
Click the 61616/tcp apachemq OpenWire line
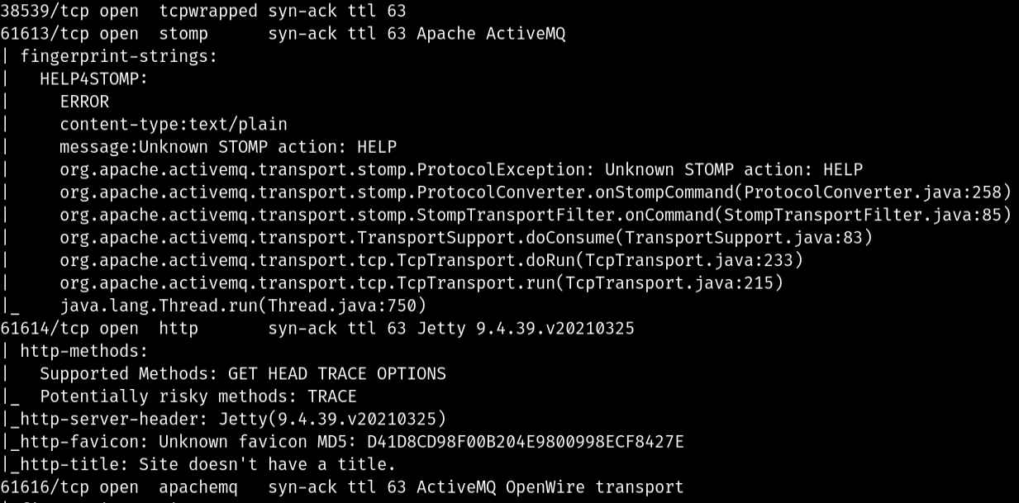[x=342, y=487]
